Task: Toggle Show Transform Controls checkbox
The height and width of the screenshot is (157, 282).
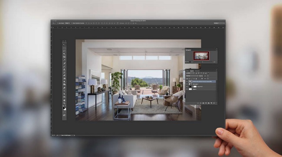Action: click(72, 23)
